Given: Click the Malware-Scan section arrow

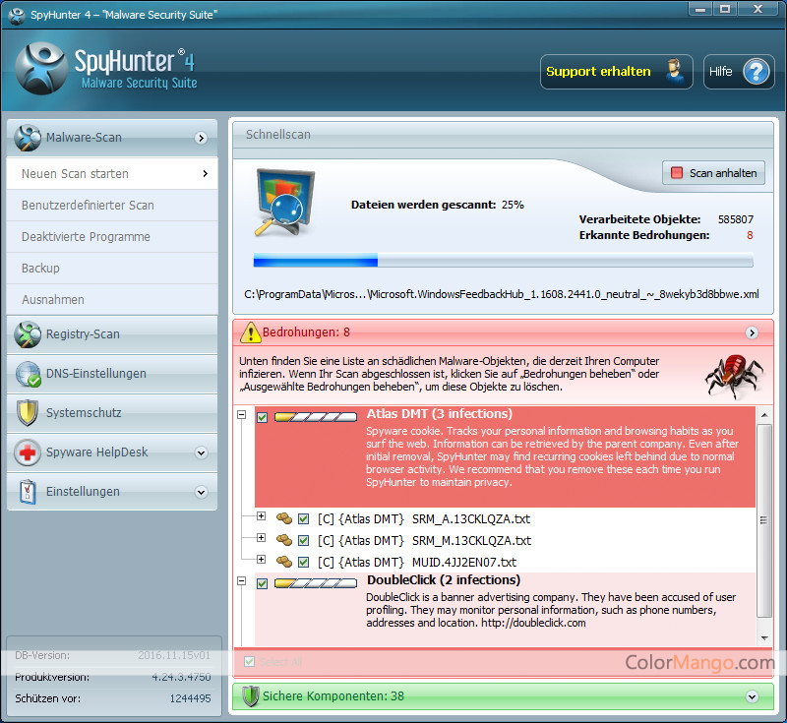Looking at the screenshot, I should point(201,138).
